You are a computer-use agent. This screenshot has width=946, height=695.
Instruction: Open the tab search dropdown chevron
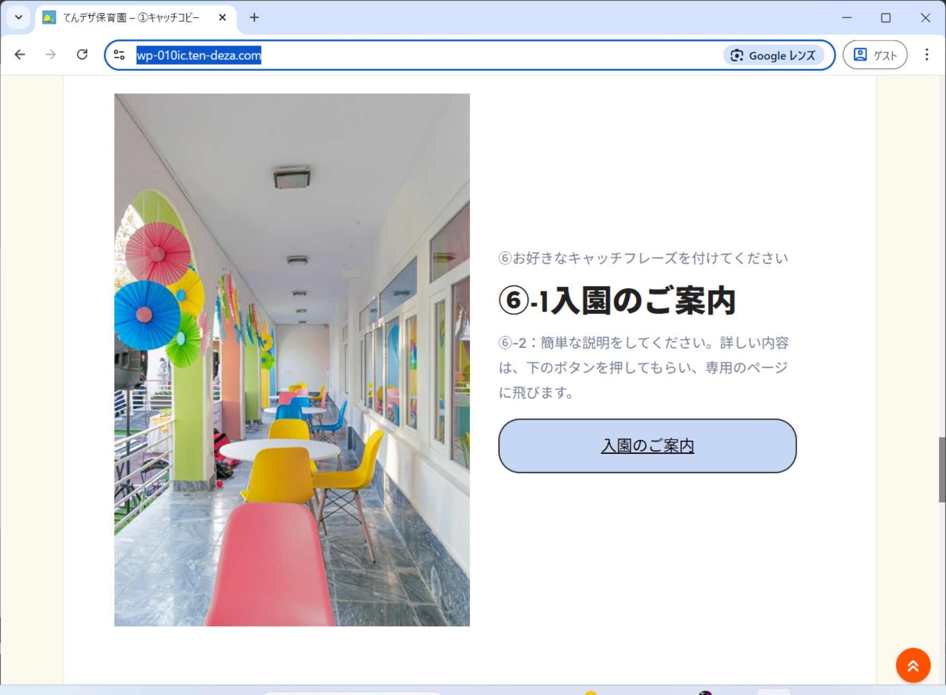click(19, 17)
